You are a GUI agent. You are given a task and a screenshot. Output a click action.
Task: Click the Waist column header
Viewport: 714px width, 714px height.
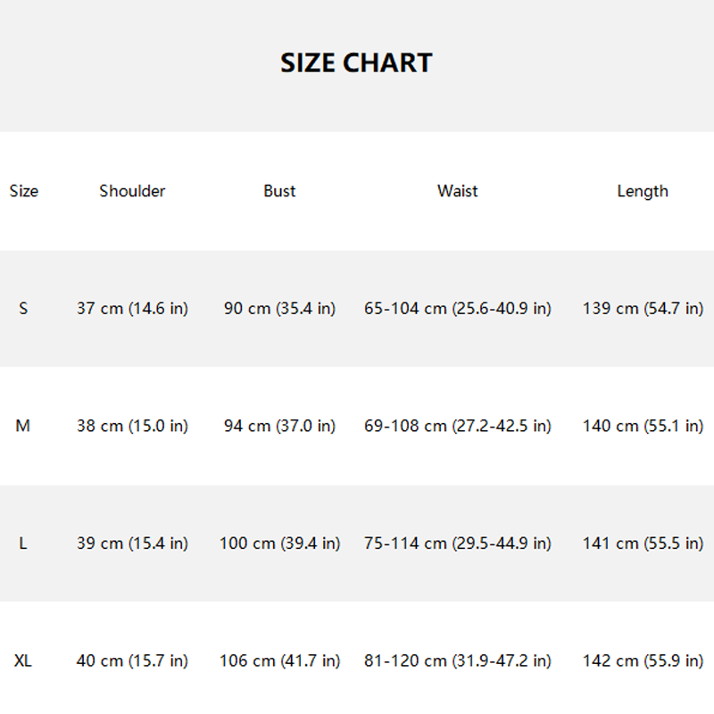tap(457, 191)
